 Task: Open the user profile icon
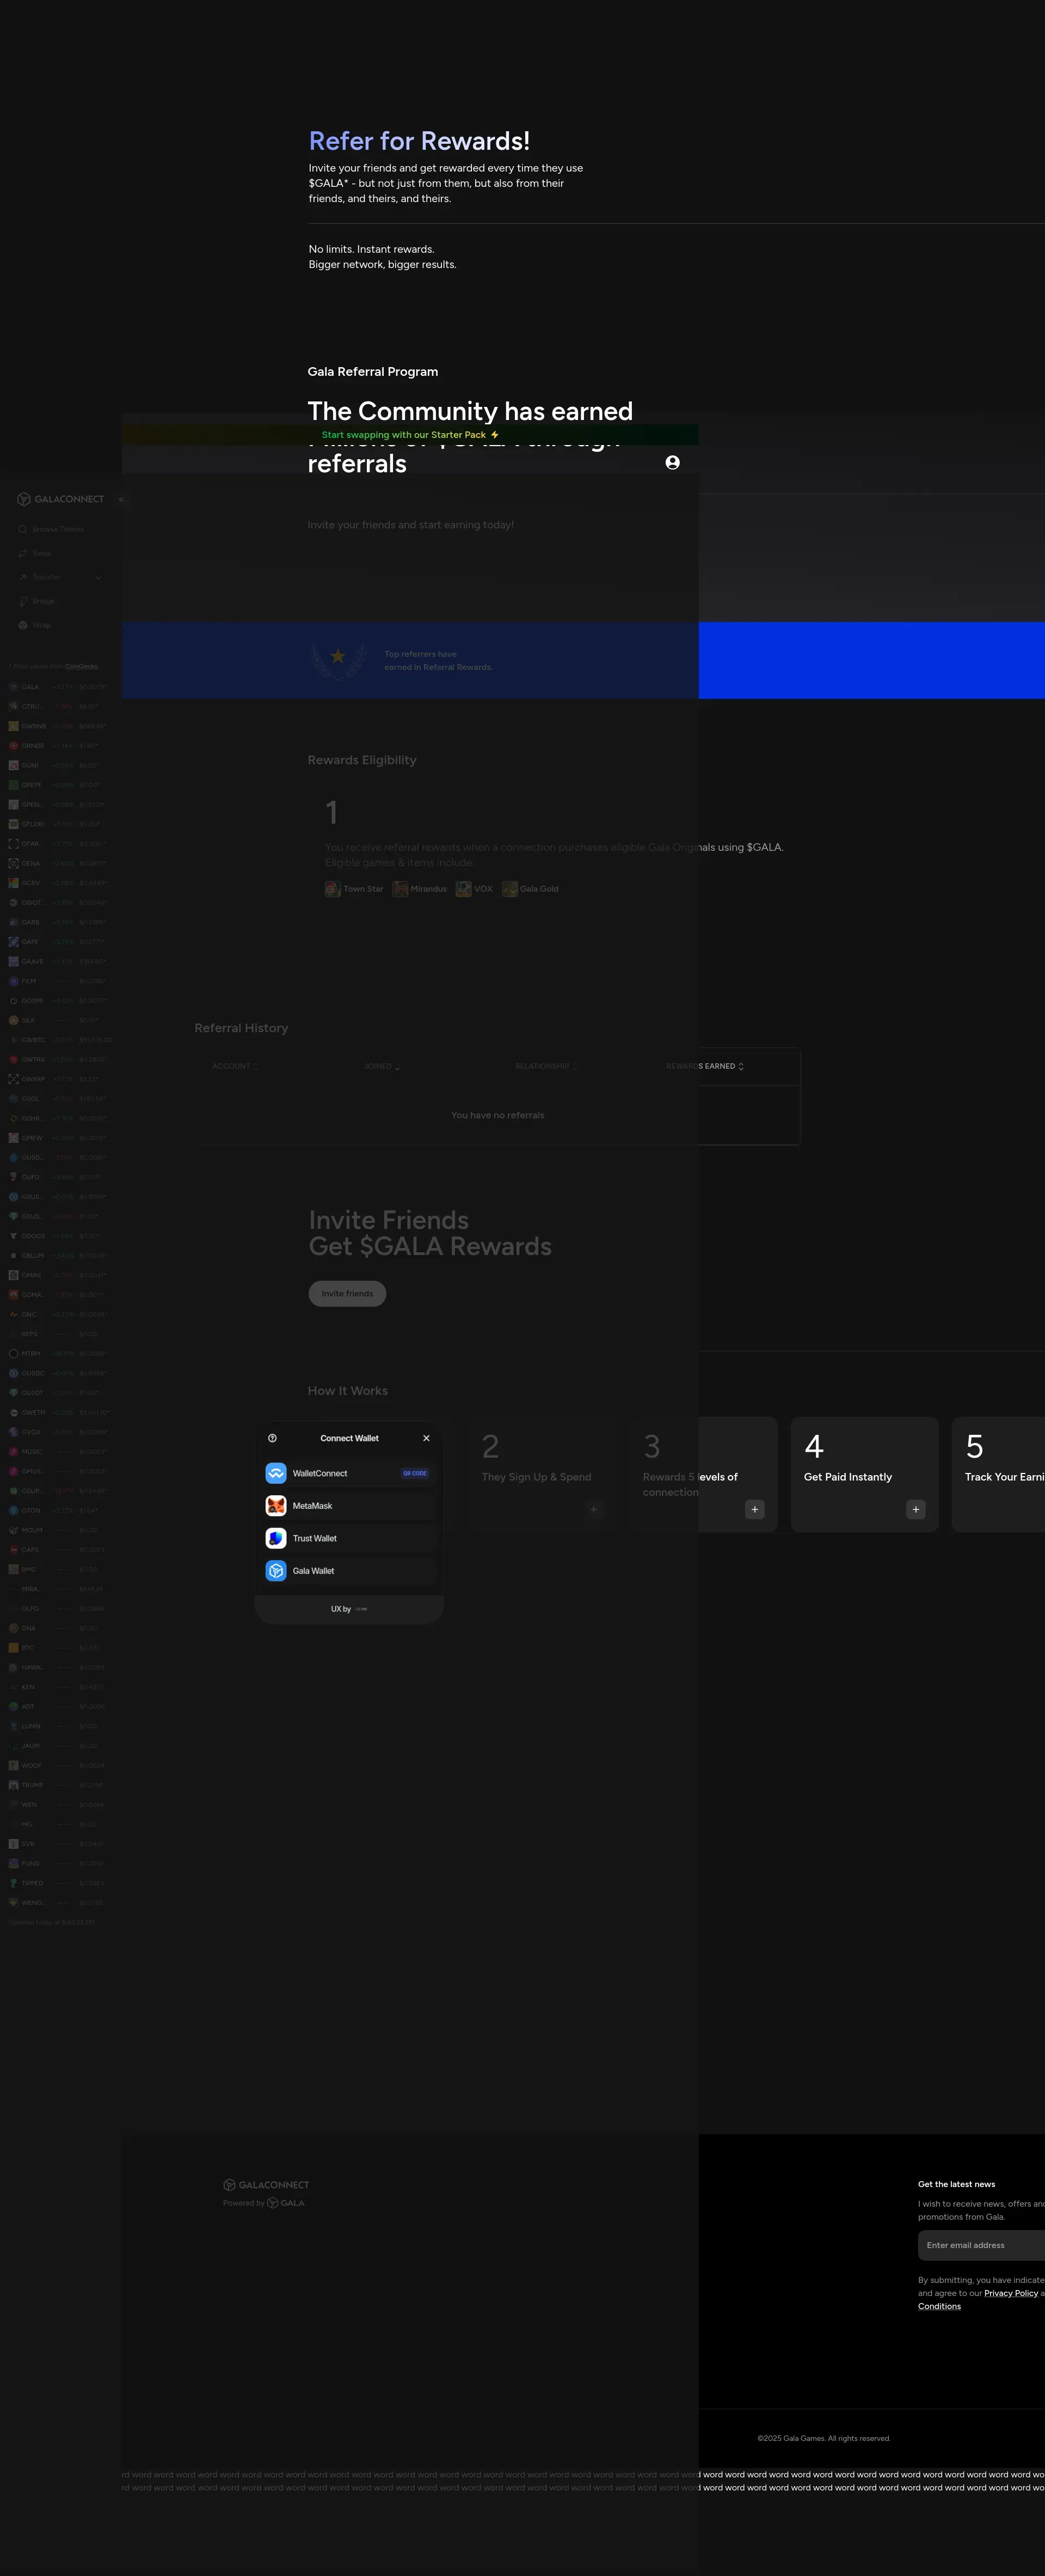672,462
